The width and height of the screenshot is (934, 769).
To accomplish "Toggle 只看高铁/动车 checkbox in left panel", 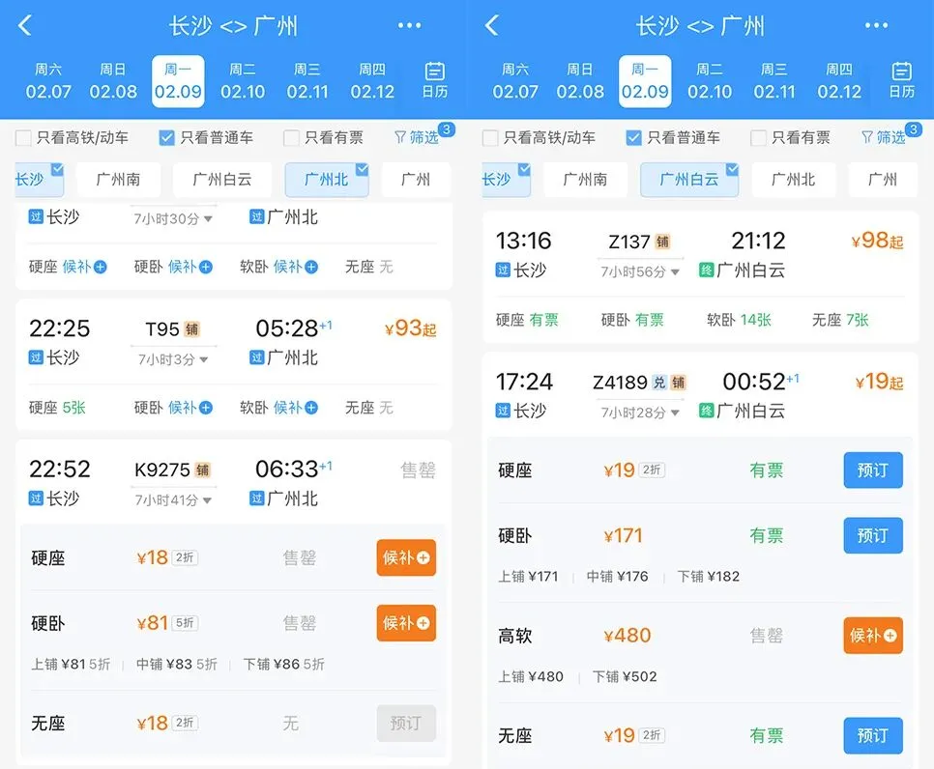I will [23, 138].
